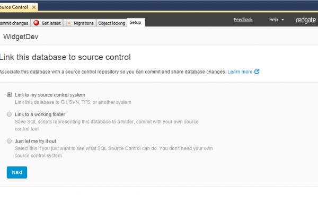Open the Learn more link
The image size is (318, 212).
pos(240,72)
